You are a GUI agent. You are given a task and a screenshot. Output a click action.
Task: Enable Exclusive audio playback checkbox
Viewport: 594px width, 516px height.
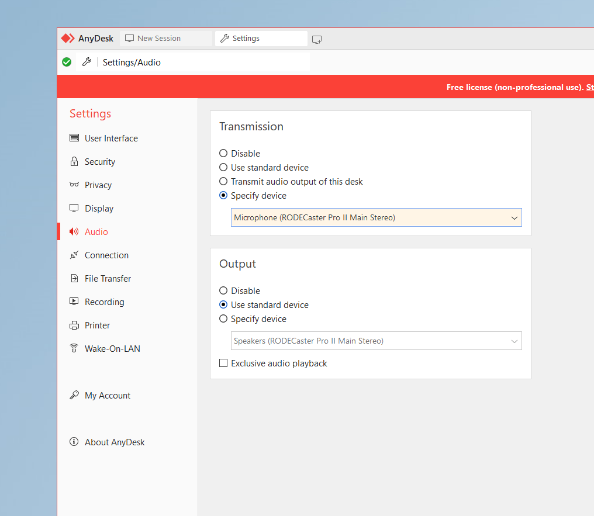click(x=223, y=363)
